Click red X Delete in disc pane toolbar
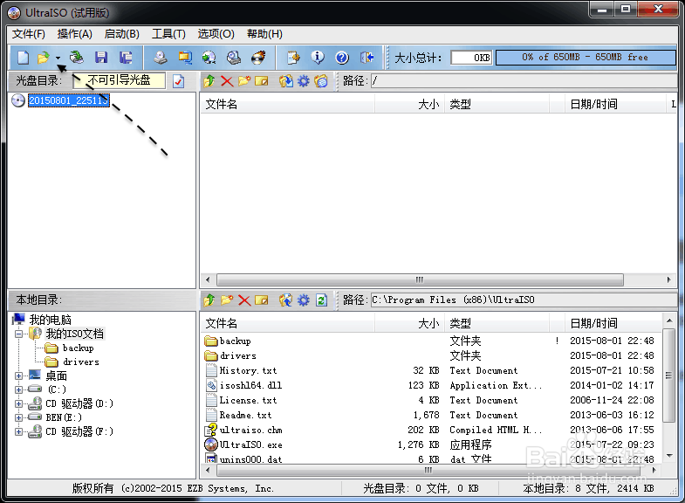685x503 pixels. [x=227, y=81]
